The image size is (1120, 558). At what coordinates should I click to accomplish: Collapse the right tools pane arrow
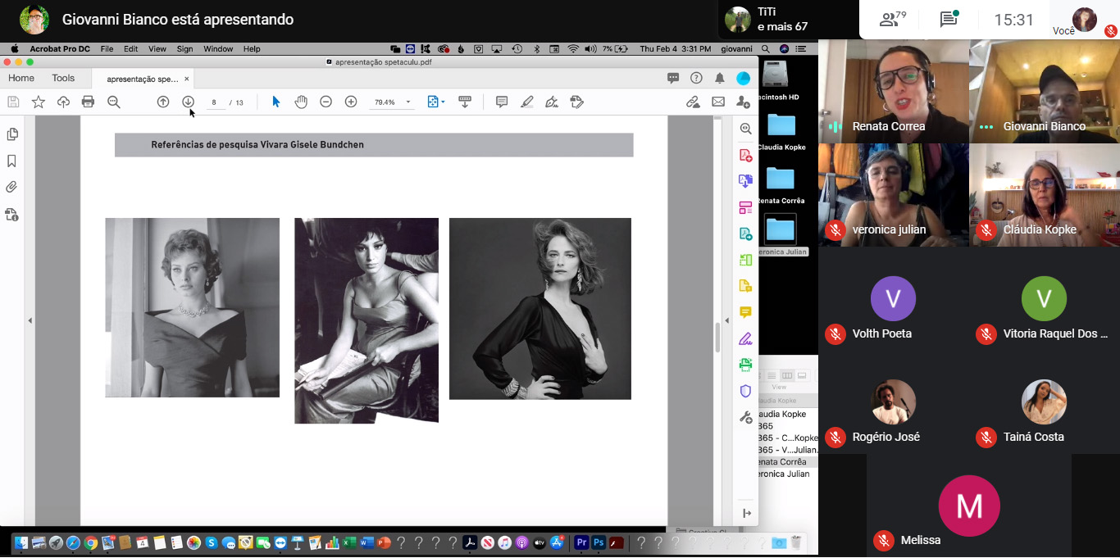pyautogui.click(x=726, y=320)
